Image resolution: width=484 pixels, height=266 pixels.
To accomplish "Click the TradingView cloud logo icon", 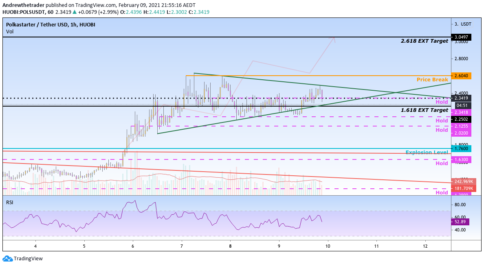I will point(7,259).
